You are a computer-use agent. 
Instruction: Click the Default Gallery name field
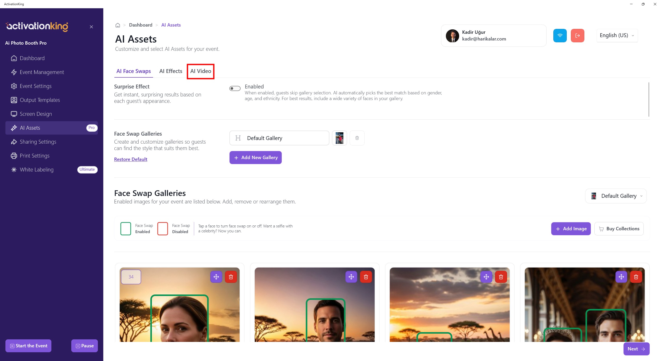[279, 138]
